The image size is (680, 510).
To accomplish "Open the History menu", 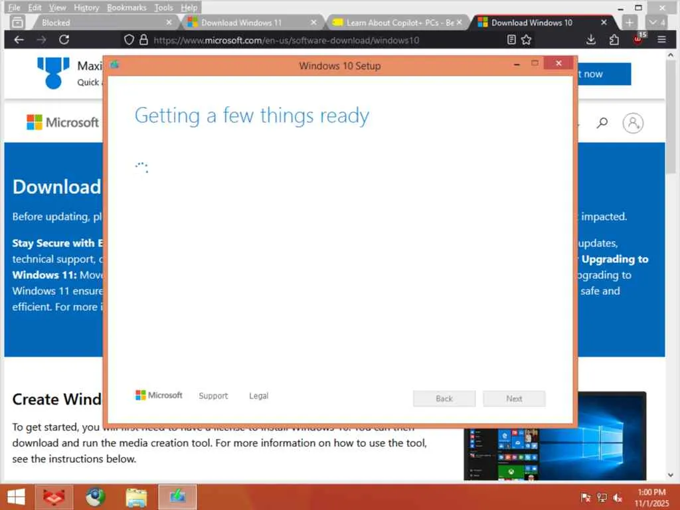I will pyautogui.click(x=86, y=7).
